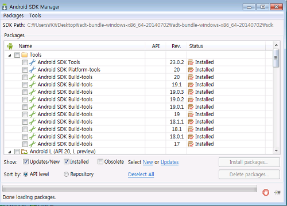The width and height of the screenshot is (287, 206).
Task: Click the installed status icon for rev 19.0.1
Action: pos(191,107)
